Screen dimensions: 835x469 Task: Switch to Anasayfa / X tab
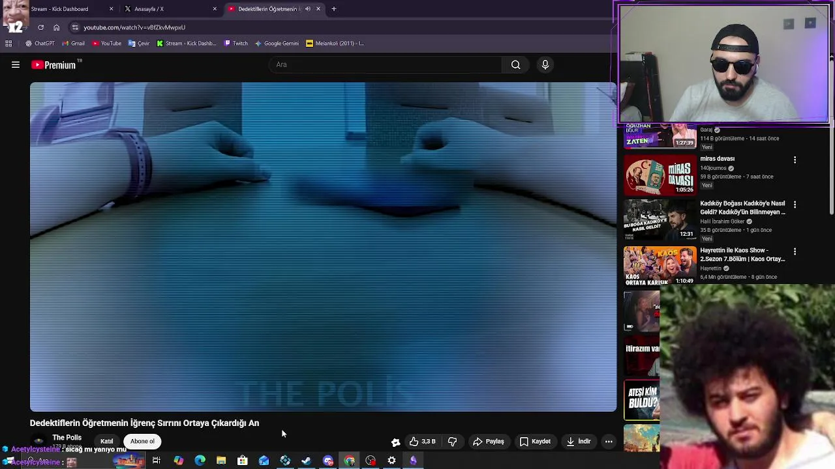[x=168, y=9]
